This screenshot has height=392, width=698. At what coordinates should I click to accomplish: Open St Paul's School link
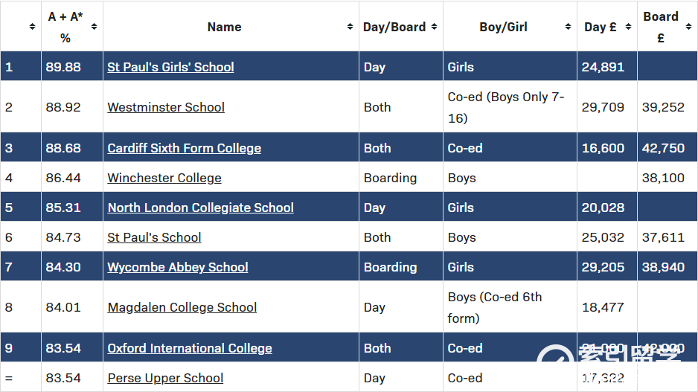click(x=154, y=237)
